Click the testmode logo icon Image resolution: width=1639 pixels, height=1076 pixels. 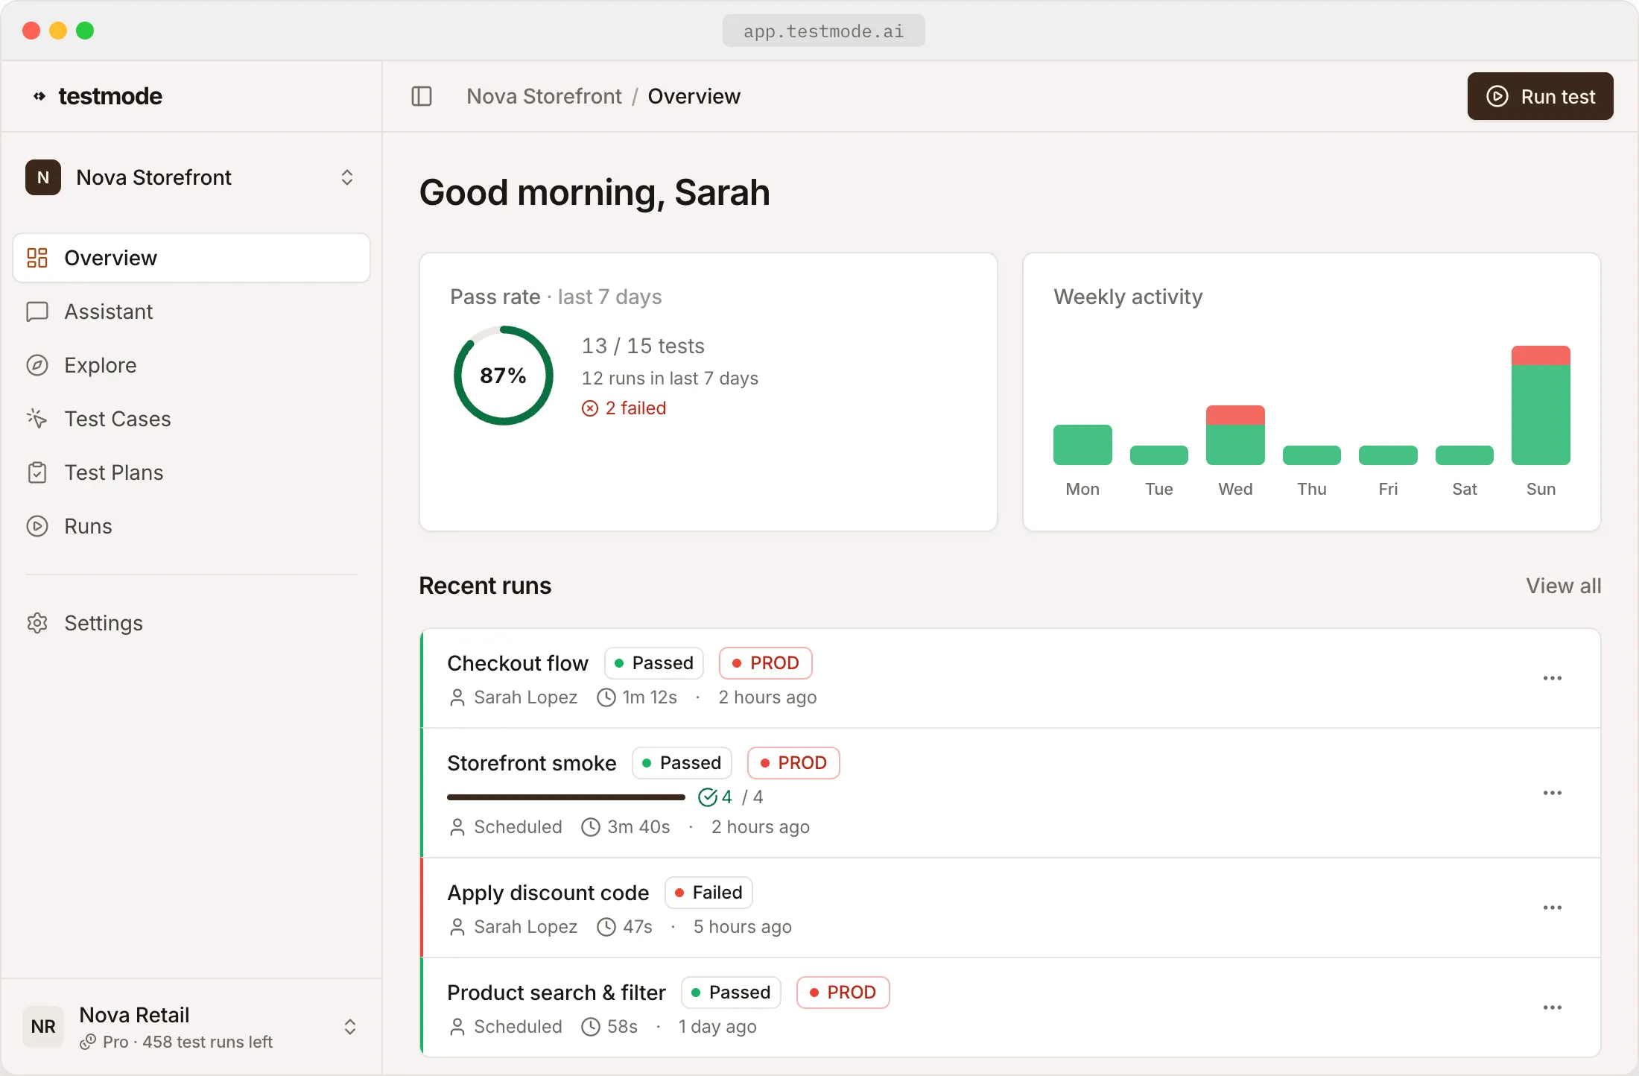click(39, 96)
